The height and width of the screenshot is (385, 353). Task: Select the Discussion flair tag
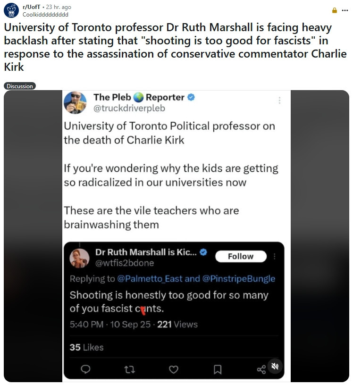20,86
